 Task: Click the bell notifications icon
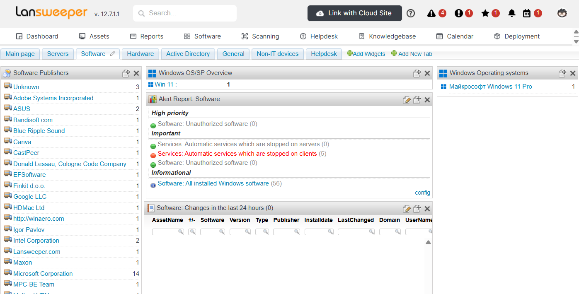point(512,13)
